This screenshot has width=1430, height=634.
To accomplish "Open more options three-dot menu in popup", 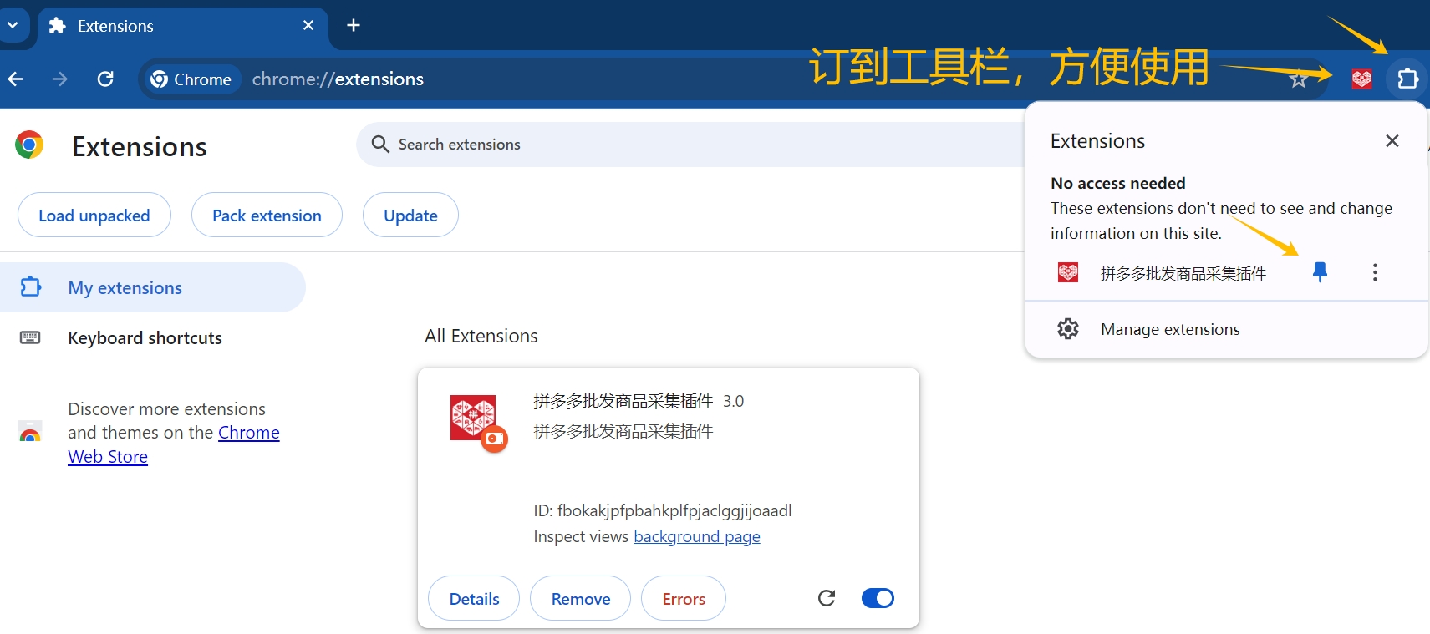I will pyautogui.click(x=1375, y=272).
